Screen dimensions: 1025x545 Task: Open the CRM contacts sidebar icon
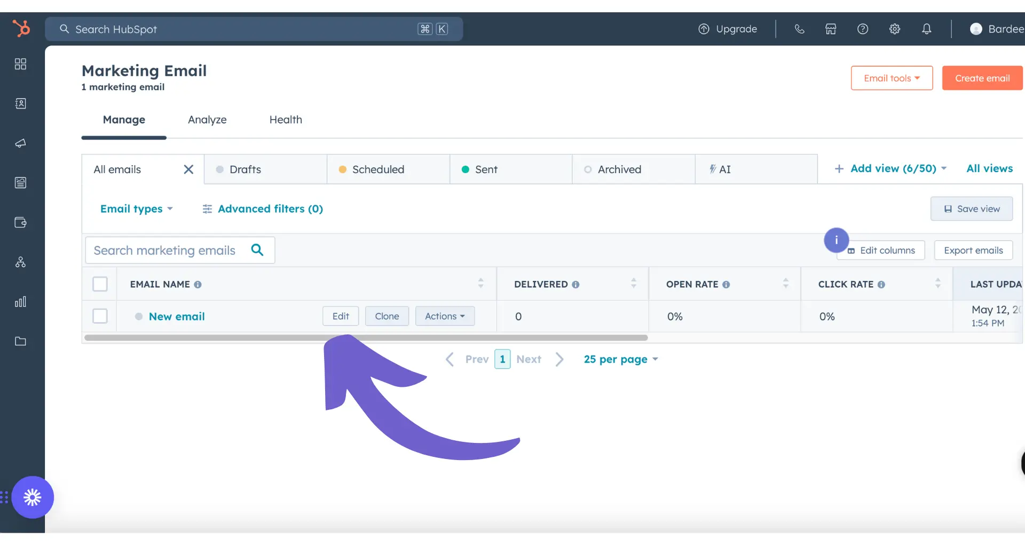click(20, 104)
